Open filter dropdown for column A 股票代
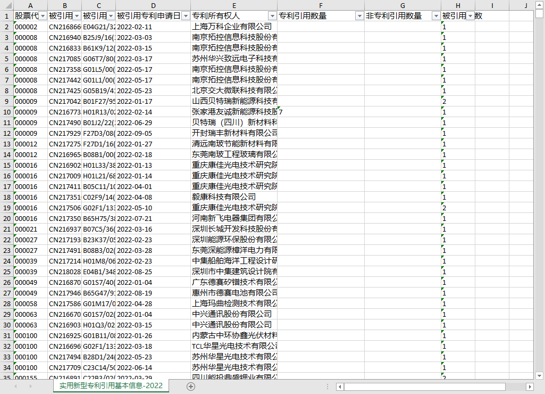This screenshot has width=545, height=394. pos(43,16)
